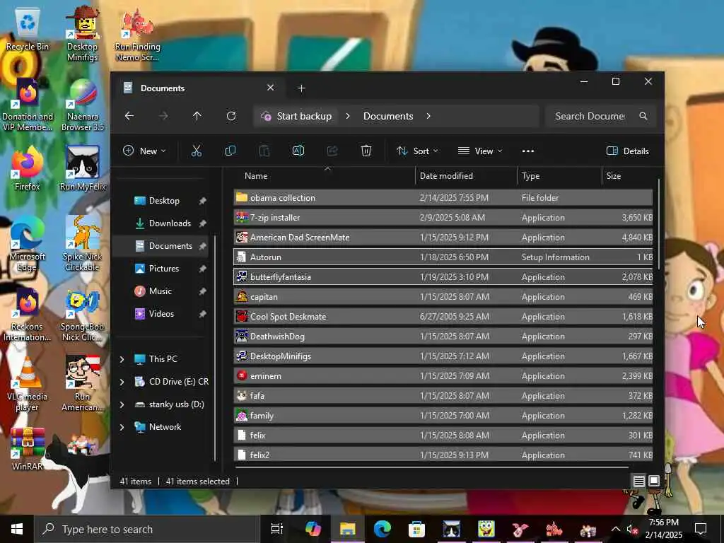Select the eminem application file
The height and width of the screenshot is (543, 724).
coord(443,376)
